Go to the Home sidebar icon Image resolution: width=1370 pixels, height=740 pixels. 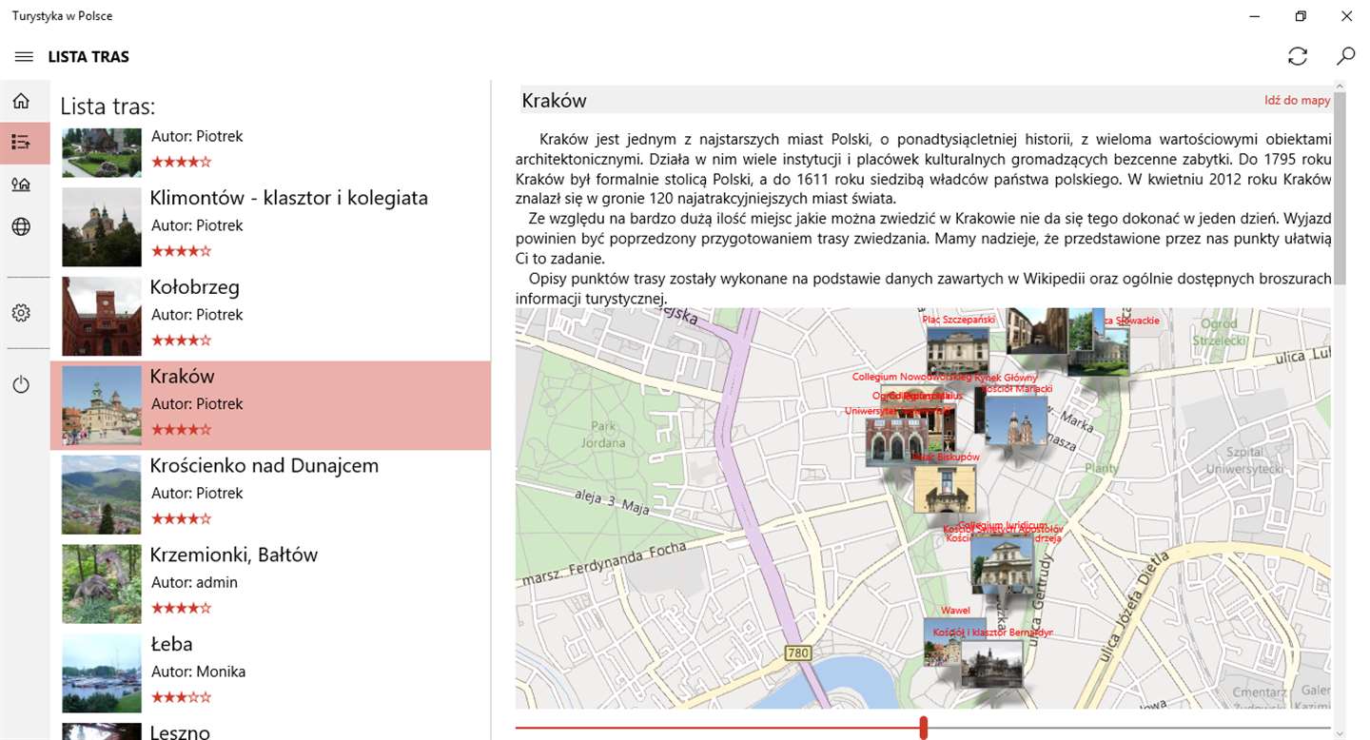point(21,101)
